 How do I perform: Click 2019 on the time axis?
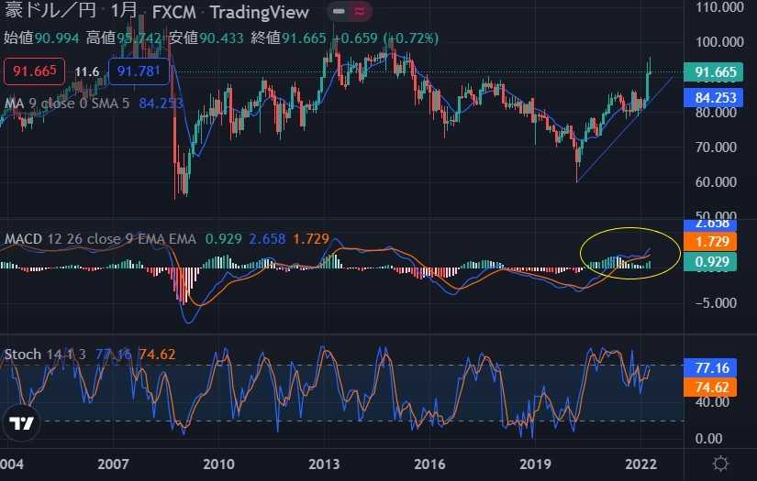tap(535, 464)
